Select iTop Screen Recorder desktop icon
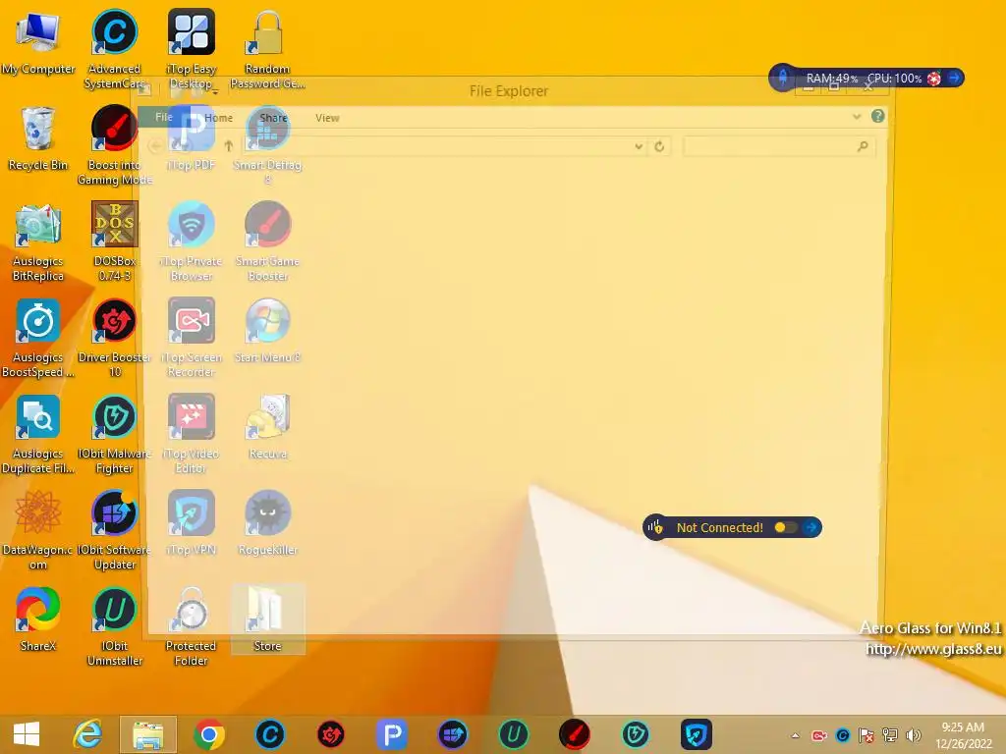This screenshot has width=1006, height=754. pos(192,338)
